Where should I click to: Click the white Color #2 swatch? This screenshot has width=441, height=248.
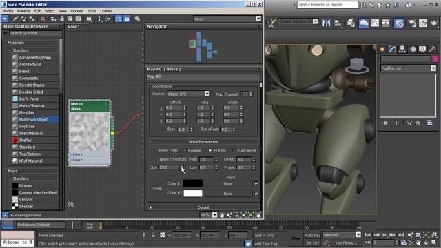(193, 193)
